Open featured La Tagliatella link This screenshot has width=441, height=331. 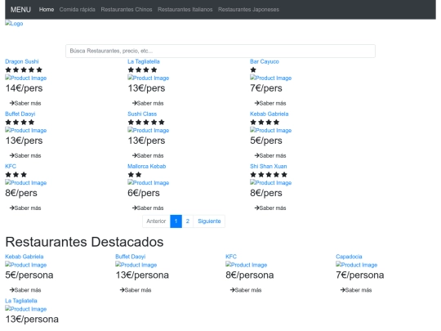21,301
